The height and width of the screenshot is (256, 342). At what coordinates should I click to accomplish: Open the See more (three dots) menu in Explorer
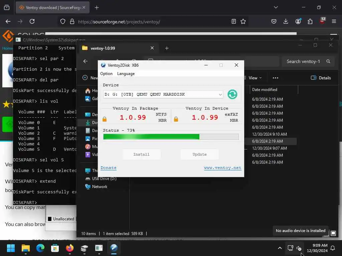(276, 78)
